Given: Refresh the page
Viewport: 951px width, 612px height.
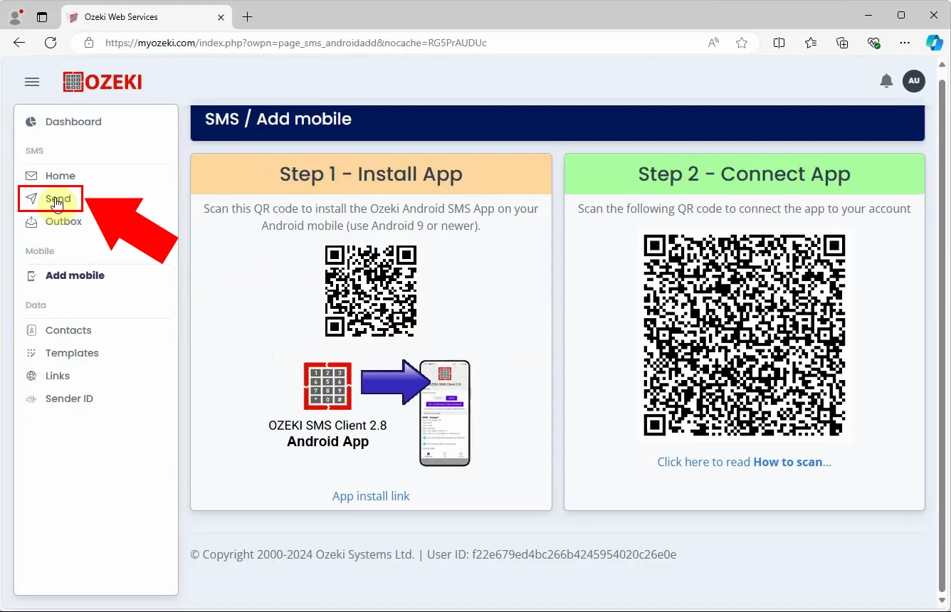Looking at the screenshot, I should 51,43.
